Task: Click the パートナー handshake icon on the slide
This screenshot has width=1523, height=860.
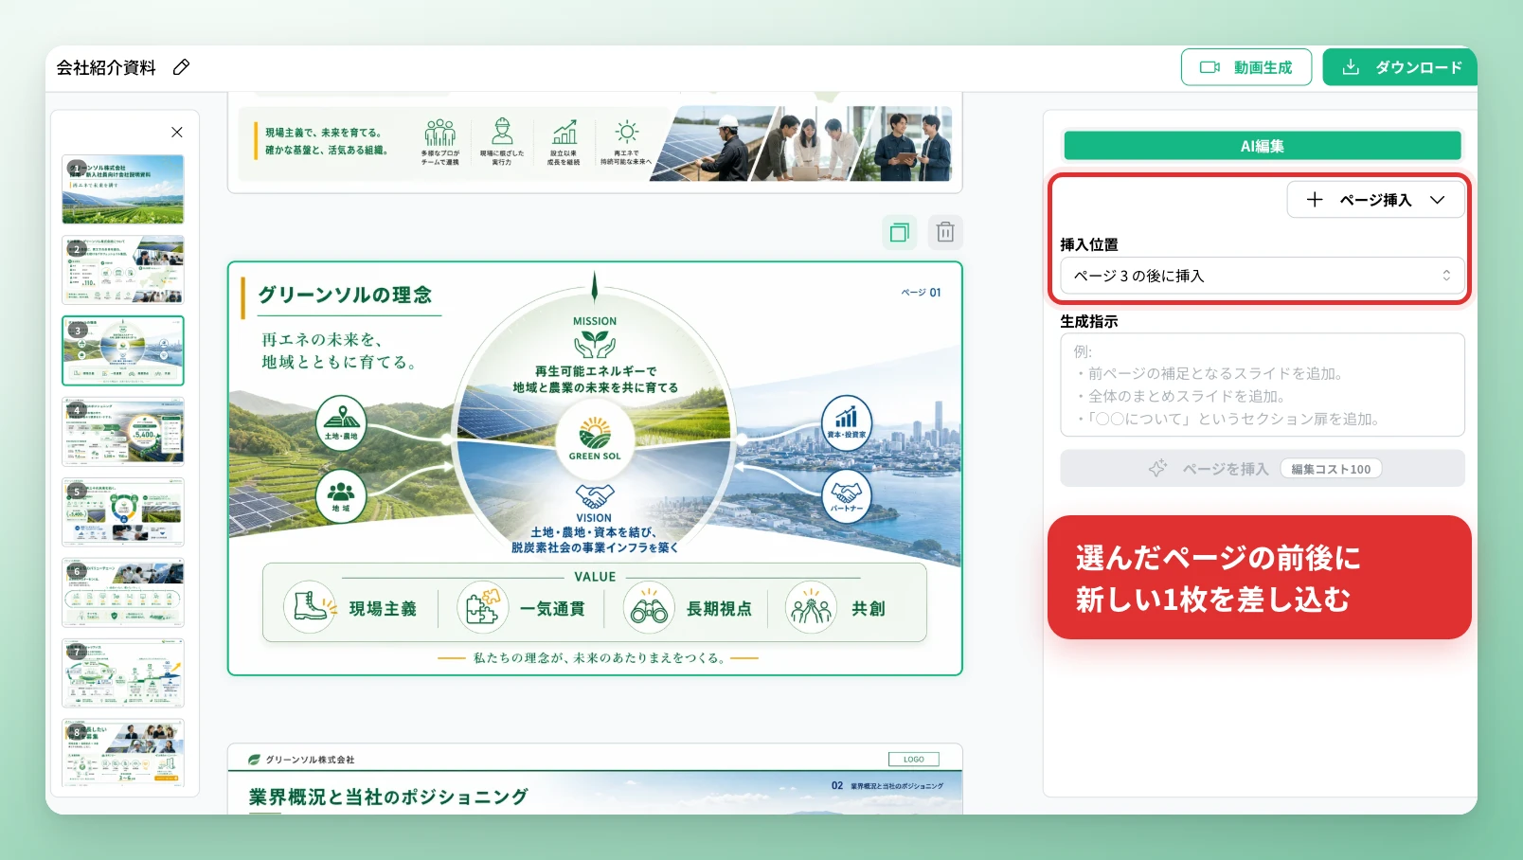Action: pos(847,495)
